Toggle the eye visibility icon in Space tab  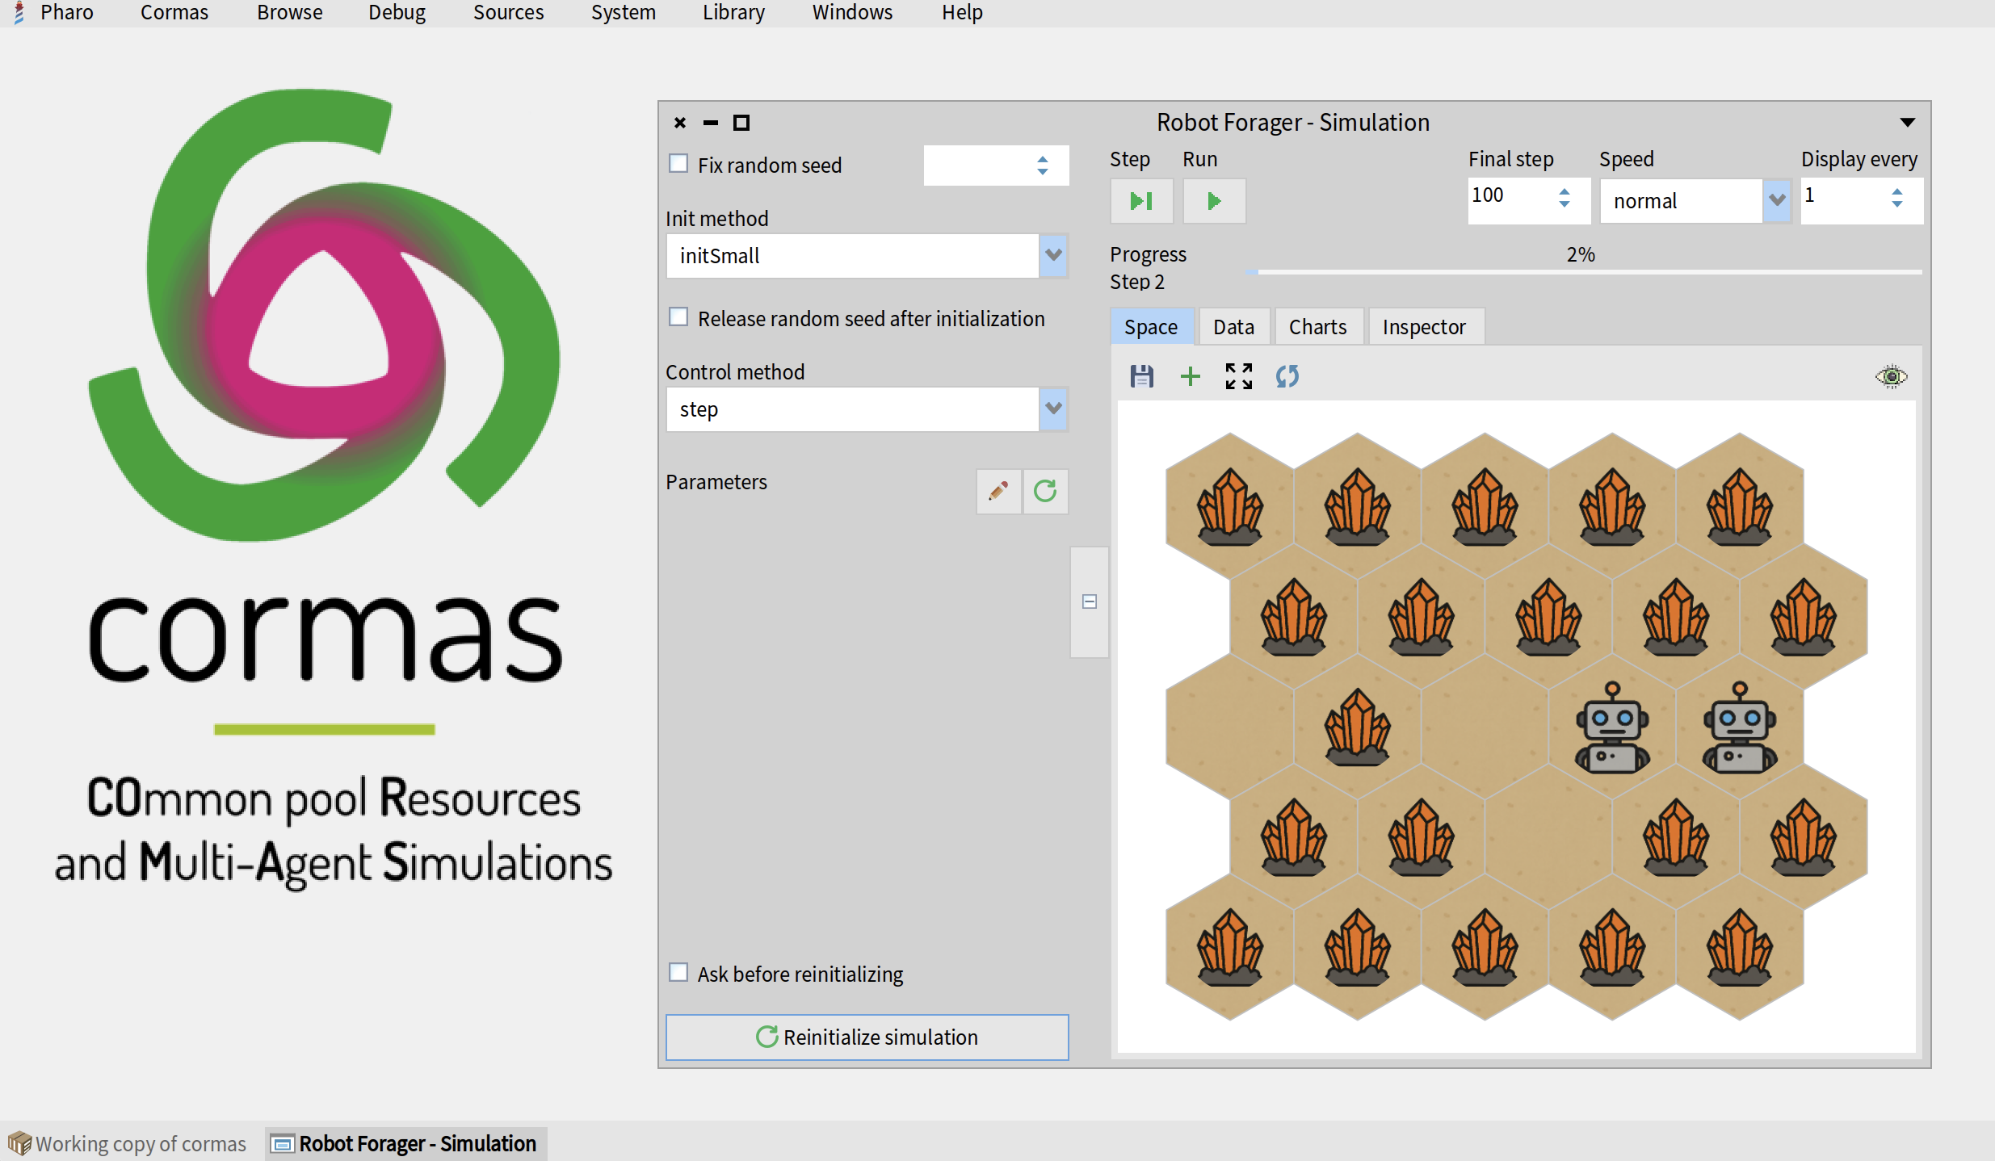point(1891,376)
